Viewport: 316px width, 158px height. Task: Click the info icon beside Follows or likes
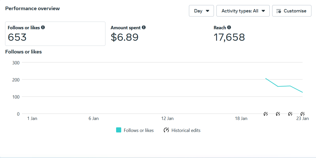43,27
